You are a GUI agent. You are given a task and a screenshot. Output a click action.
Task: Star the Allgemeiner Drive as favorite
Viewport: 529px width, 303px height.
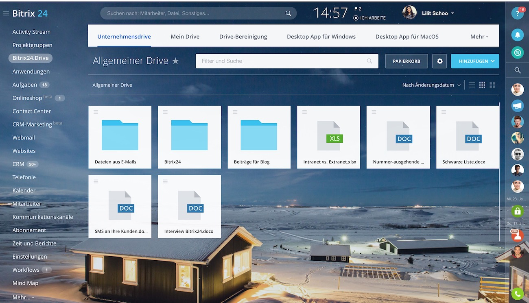click(175, 61)
